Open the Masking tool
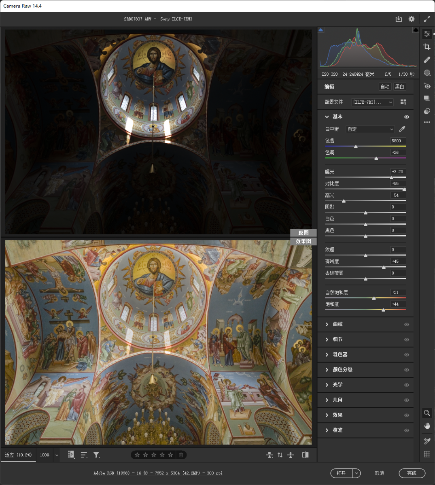435x485 pixels. 427,73
